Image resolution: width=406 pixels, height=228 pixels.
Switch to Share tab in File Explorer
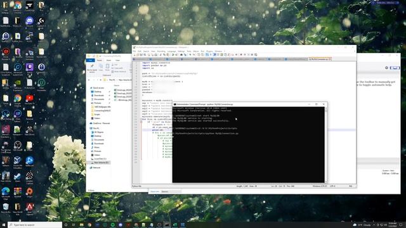108,60
